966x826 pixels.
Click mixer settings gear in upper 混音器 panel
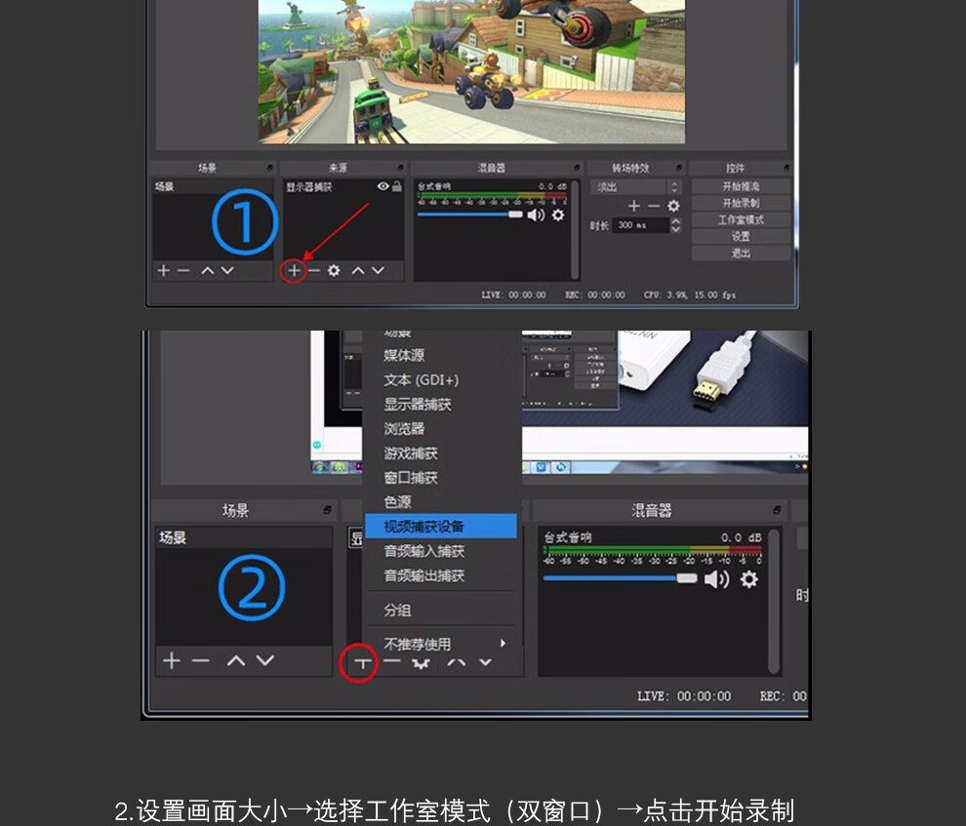click(x=558, y=215)
